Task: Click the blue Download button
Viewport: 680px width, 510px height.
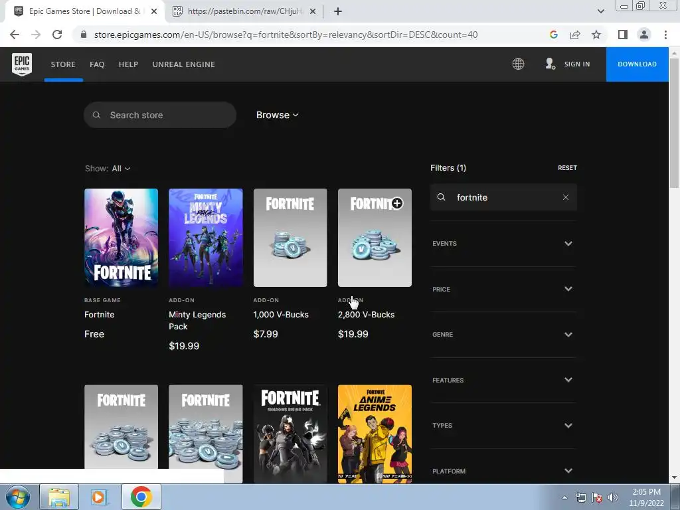Action: [x=637, y=64]
